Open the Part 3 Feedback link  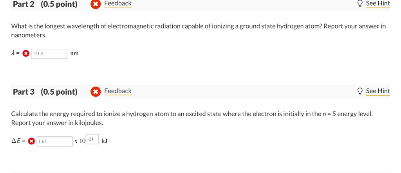117,91
